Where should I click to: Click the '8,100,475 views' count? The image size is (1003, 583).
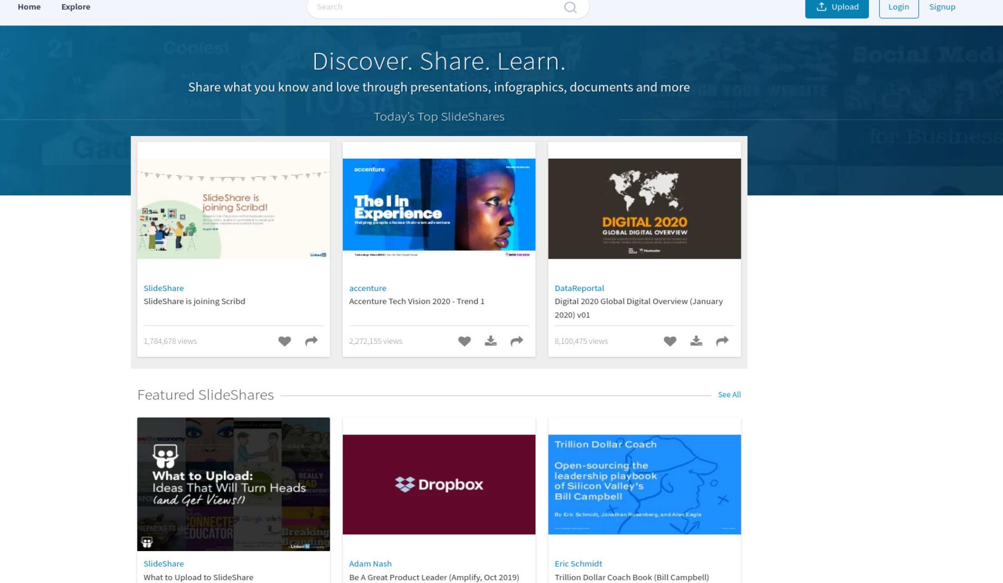(x=581, y=341)
